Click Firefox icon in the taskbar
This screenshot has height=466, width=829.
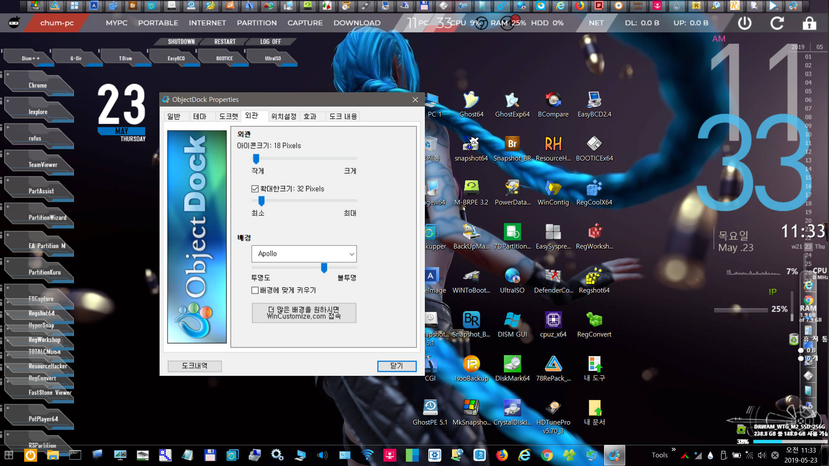point(502,455)
